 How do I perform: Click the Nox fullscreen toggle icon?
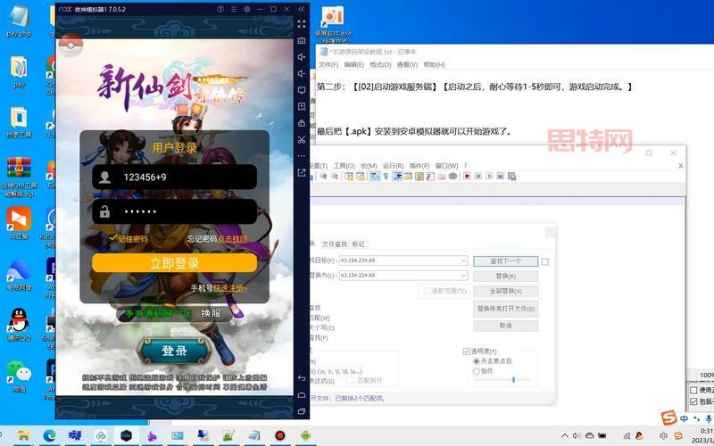tap(302, 24)
